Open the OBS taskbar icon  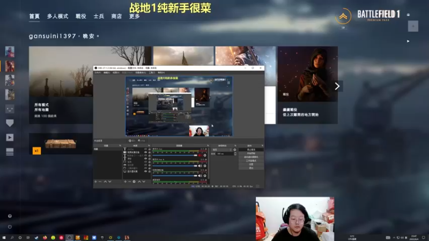tap(70, 238)
